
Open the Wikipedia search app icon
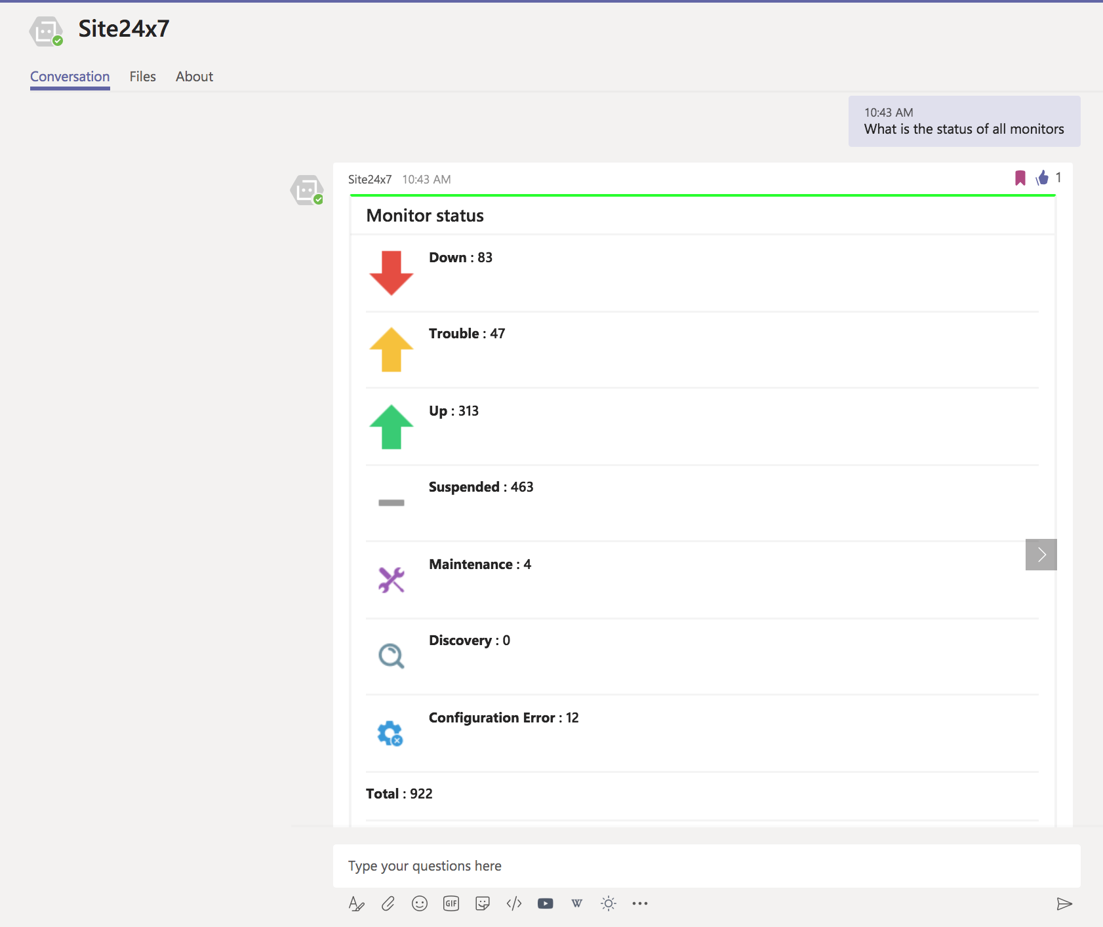pyautogui.click(x=577, y=904)
